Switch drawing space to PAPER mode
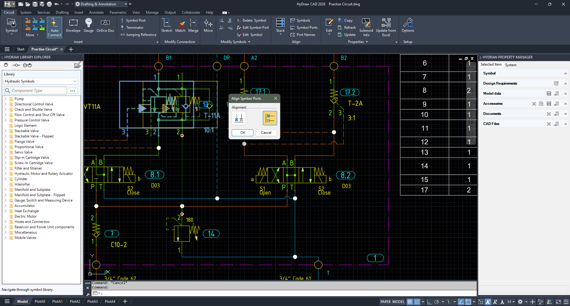 click(x=386, y=302)
